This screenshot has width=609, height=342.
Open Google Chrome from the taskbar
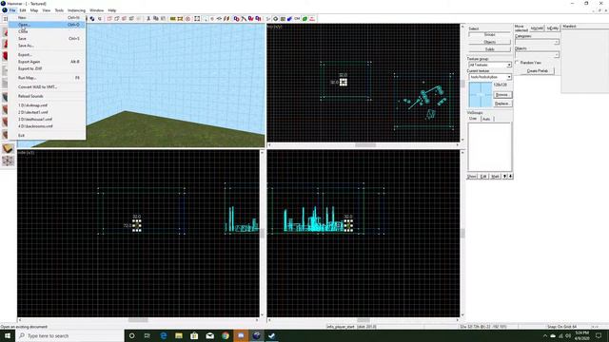(x=226, y=335)
